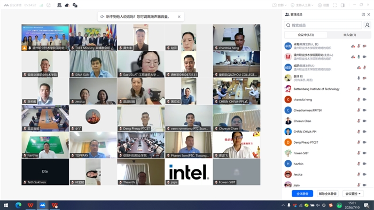
Task: Click the cloud recording icon in the title bar
Action: tap(67, 5)
